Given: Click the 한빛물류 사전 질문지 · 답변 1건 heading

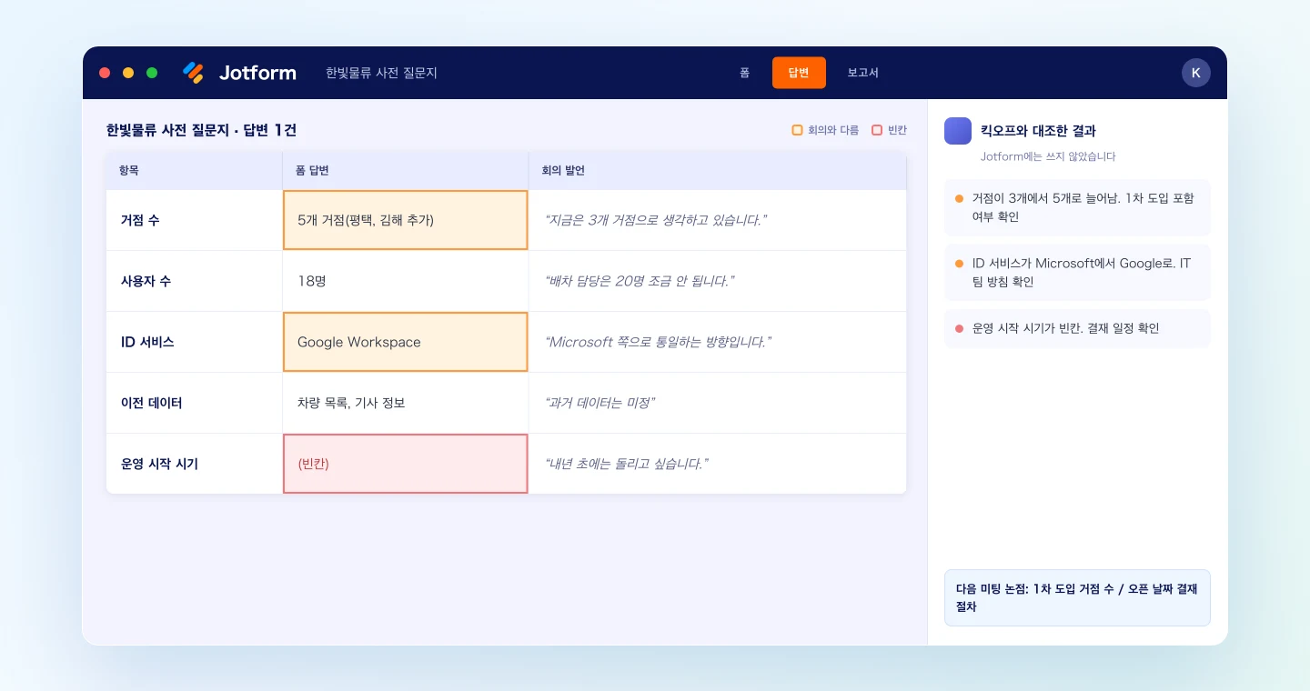Looking at the screenshot, I should click(201, 130).
